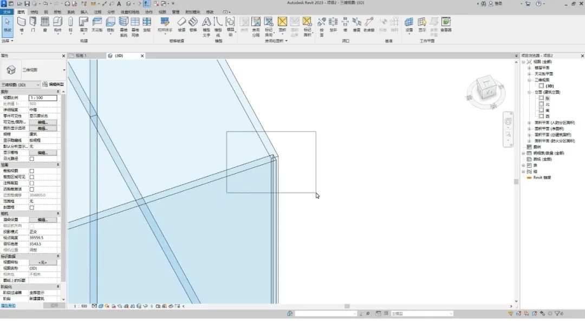
Task: Click Edit button for Visibility/Graphics (可见性/图形)
Action: 43,122
